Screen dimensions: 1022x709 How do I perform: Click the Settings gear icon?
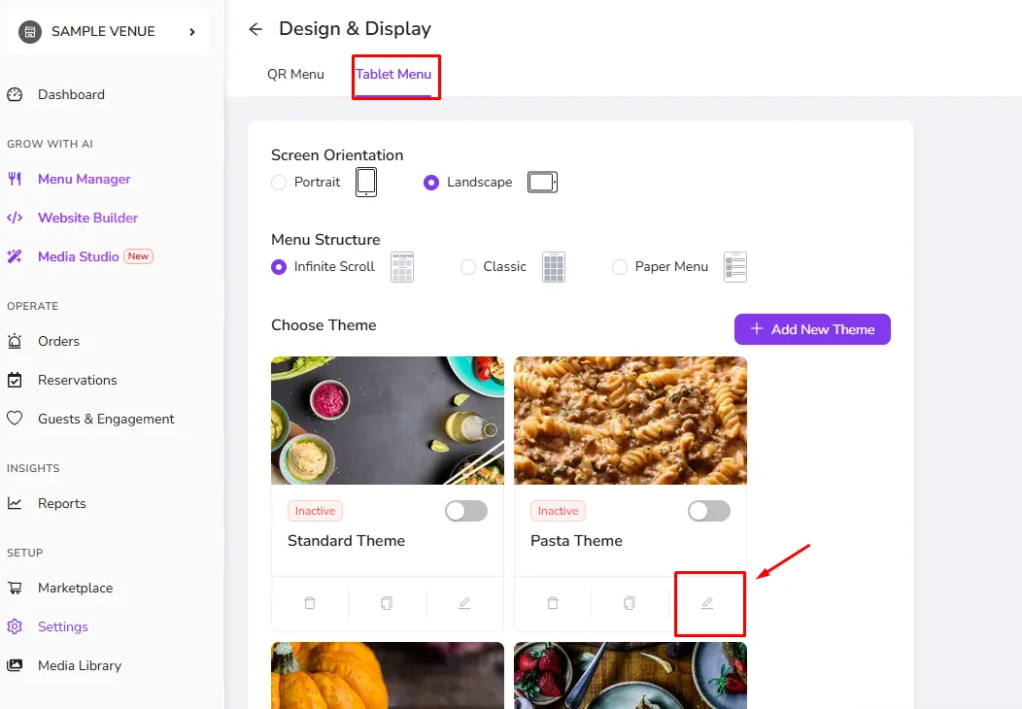[15, 626]
